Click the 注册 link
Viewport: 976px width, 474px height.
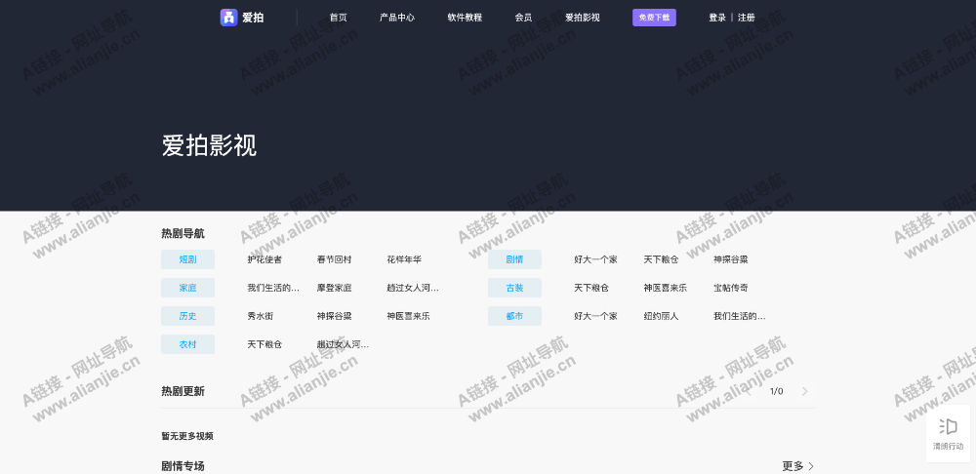click(747, 18)
